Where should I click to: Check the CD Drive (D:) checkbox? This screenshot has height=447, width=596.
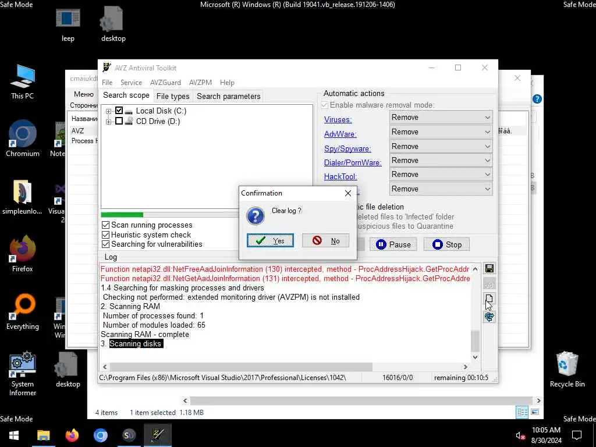(119, 121)
